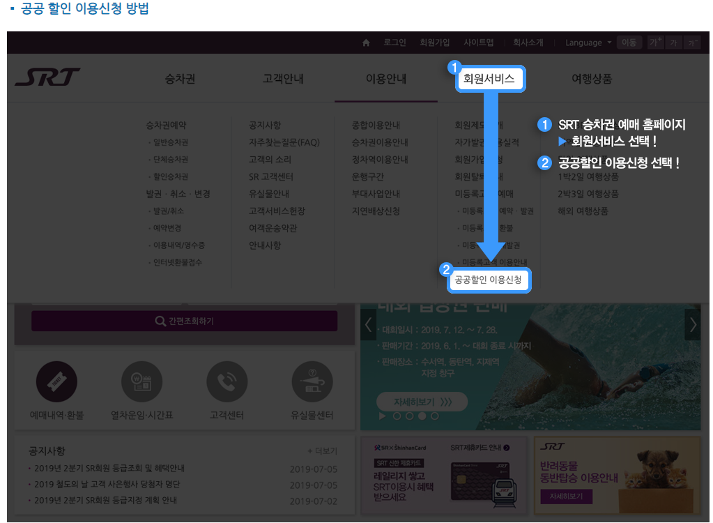The height and width of the screenshot is (523, 713).
Task: Open 이용안내 main menu
Action: 386,79
